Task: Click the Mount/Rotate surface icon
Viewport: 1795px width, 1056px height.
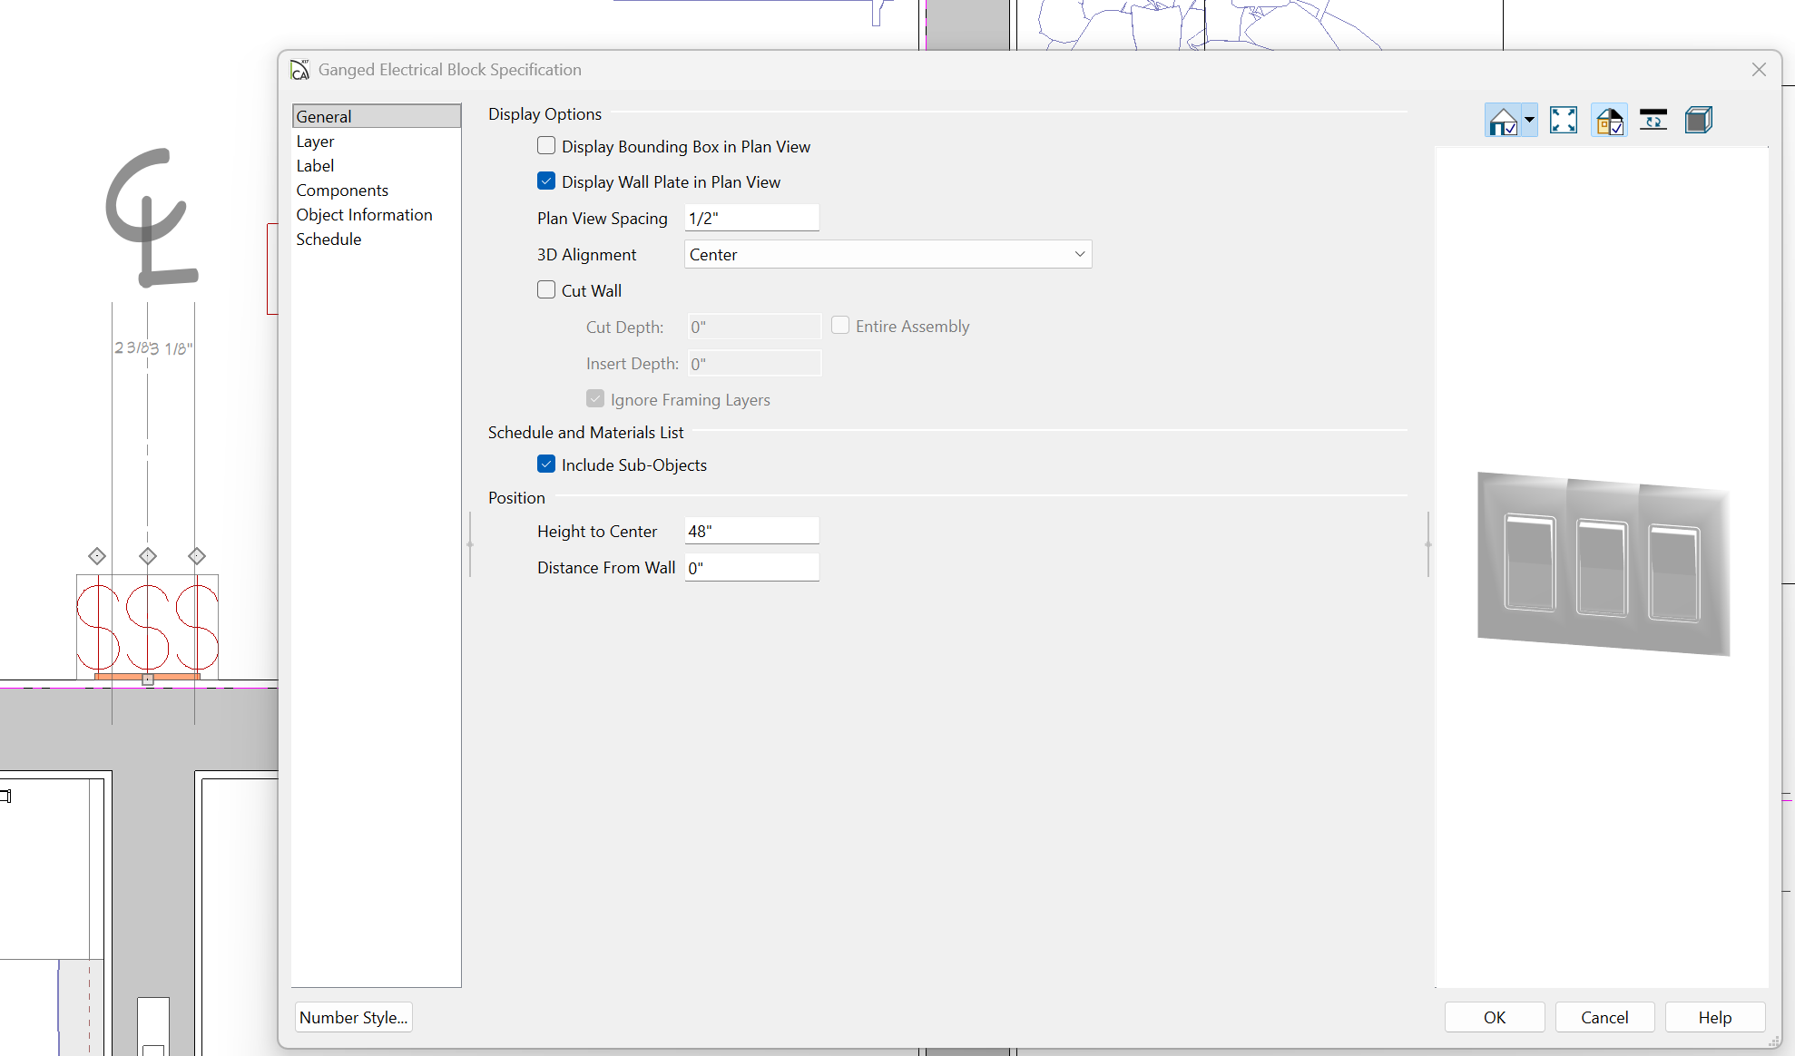Action: (x=1653, y=121)
